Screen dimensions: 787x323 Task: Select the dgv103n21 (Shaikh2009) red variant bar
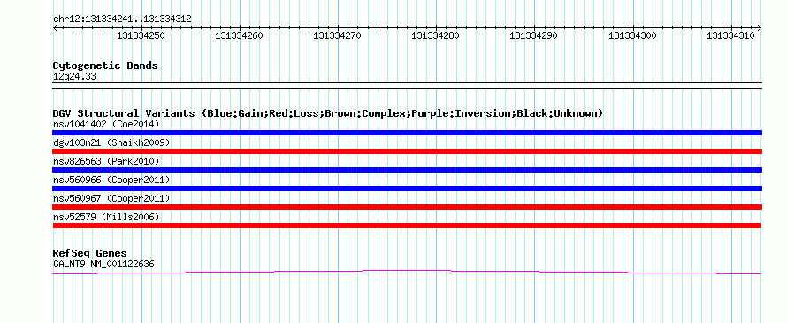click(x=407, y=151)
